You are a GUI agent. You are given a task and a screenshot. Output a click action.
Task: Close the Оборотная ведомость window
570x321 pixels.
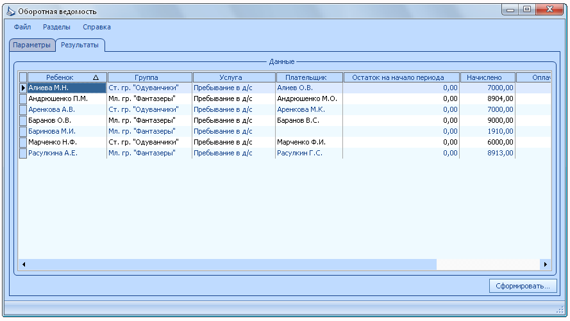549,10
